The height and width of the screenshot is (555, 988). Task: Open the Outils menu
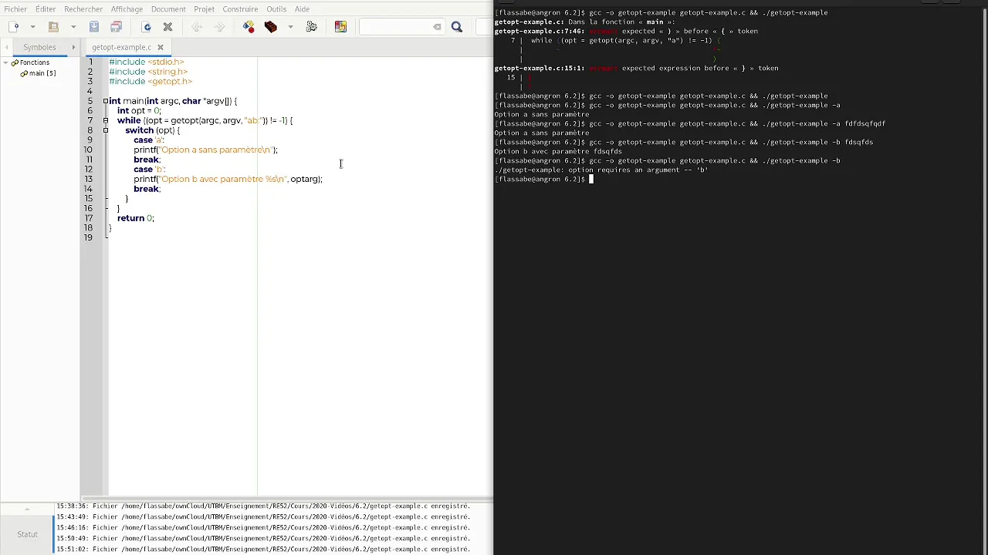point(276,9)
